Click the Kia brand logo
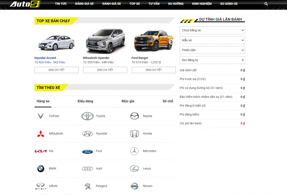The image size is (287, 195). click(41, 151)
